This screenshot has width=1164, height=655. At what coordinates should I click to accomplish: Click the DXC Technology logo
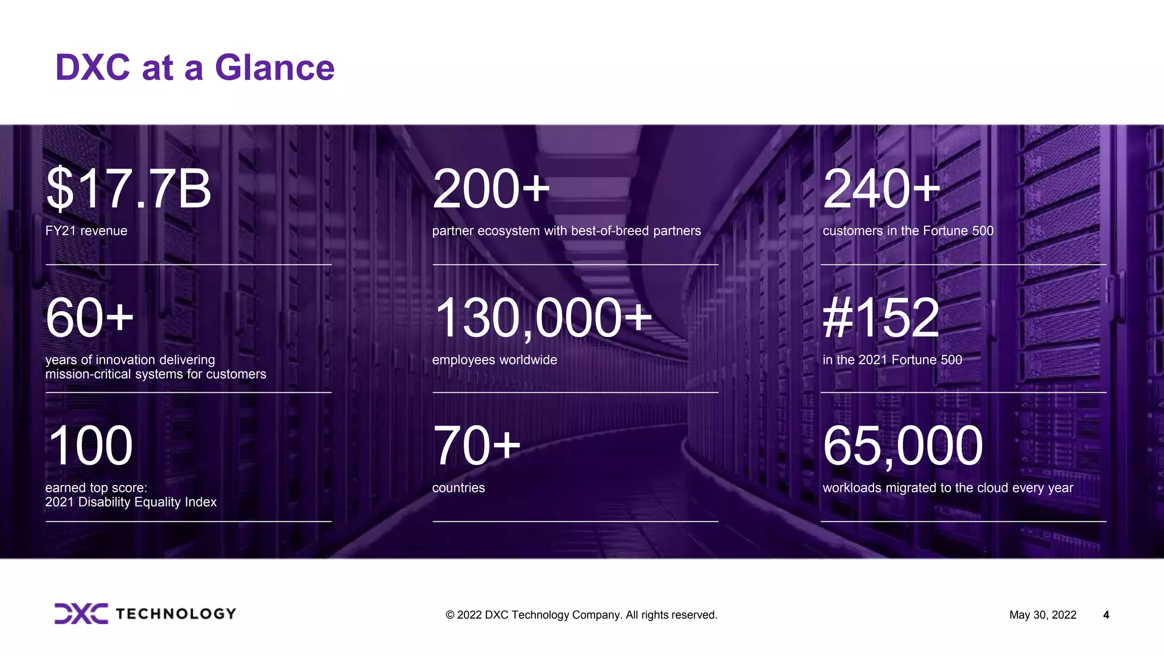(x=145, y=613)
